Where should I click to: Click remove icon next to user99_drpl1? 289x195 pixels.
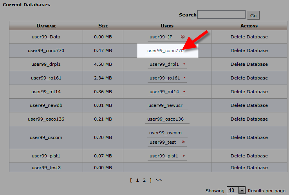pos(184,64)
